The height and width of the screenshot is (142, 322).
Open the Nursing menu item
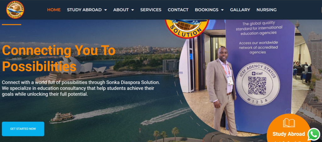click(x=267, y=10)
